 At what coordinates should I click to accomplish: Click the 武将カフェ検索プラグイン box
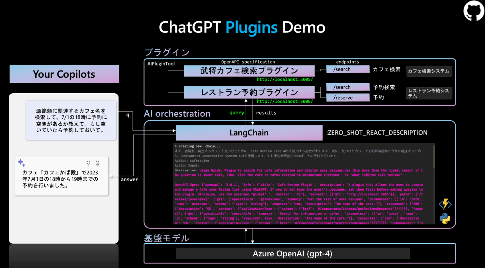(249, 71)
